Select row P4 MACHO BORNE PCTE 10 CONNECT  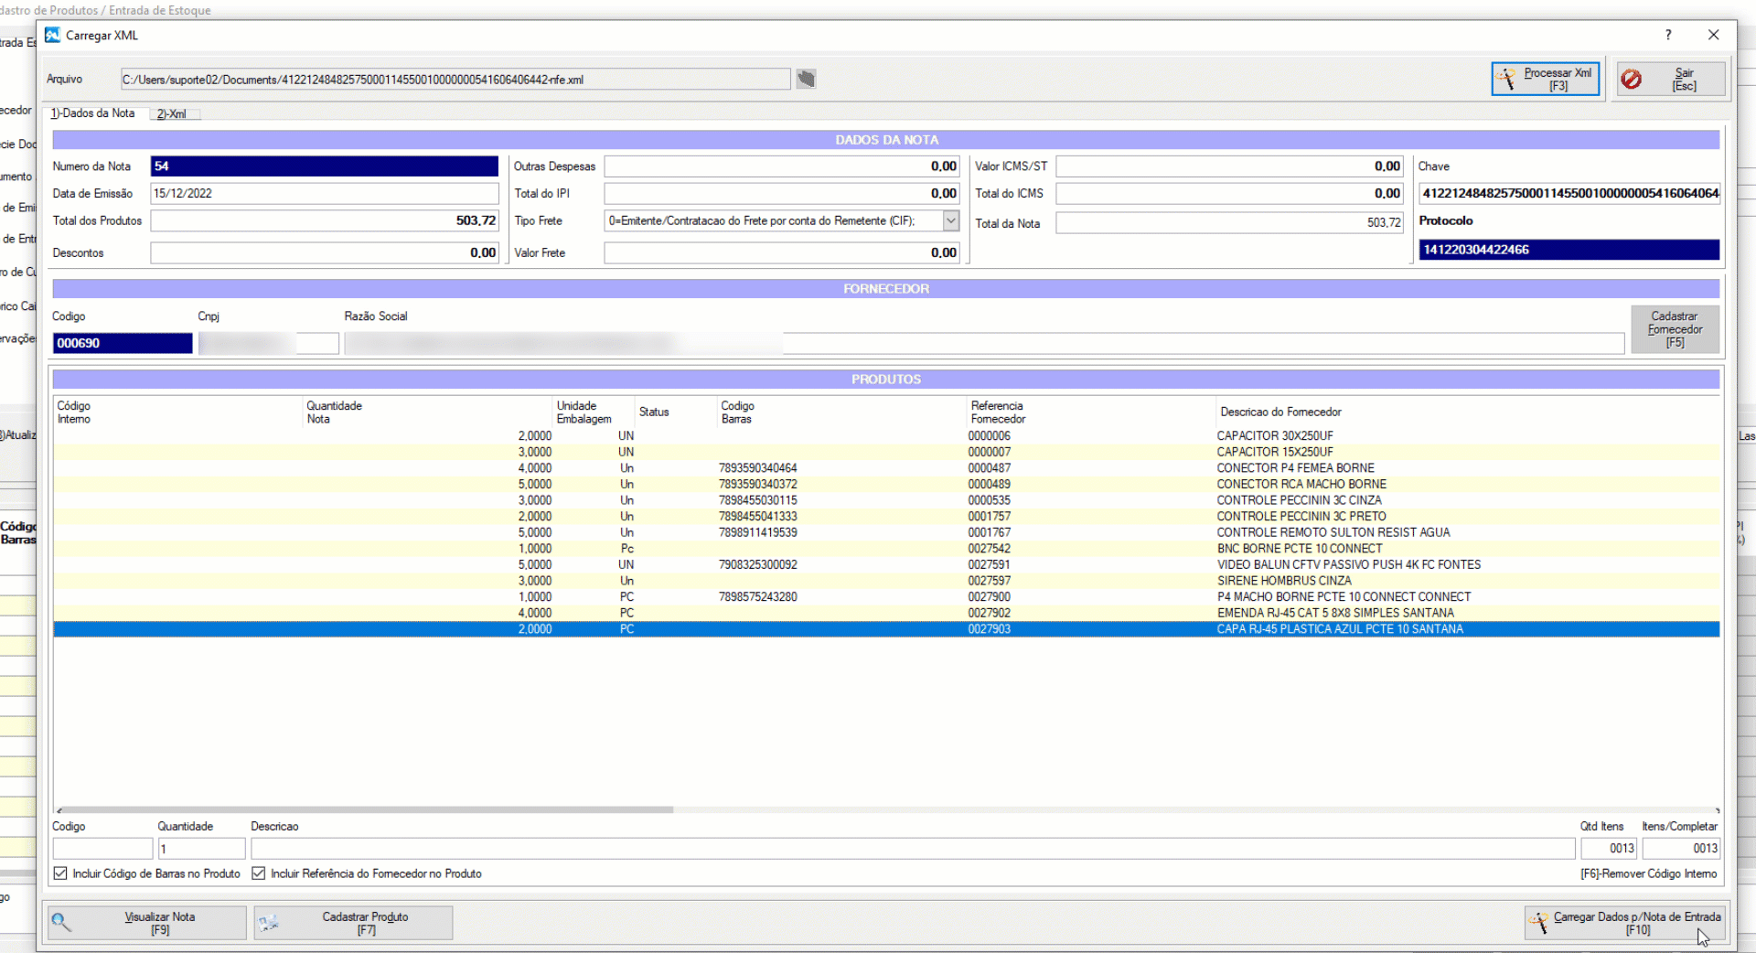coord(886,597)
